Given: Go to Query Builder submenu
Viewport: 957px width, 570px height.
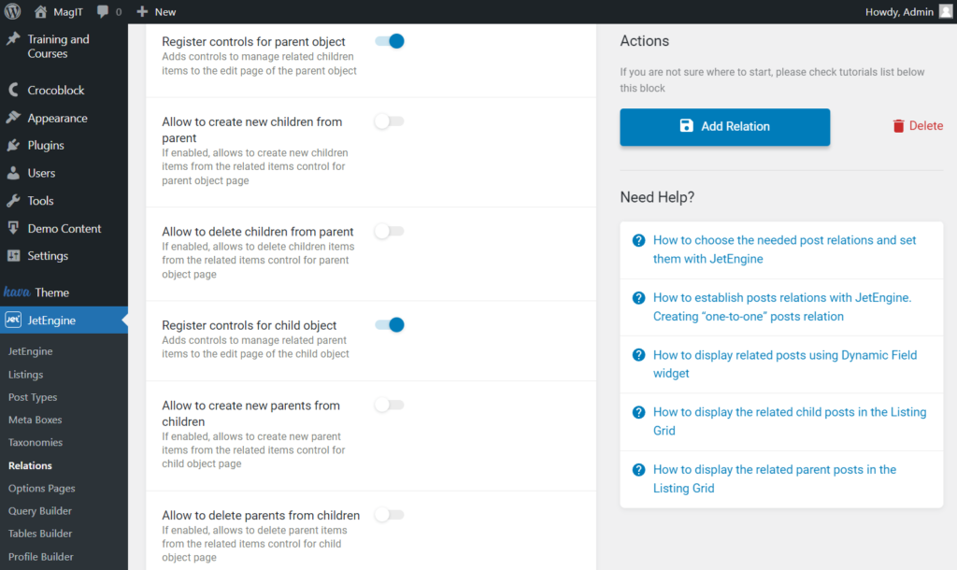Looking at the screenshot, I should [40, 511].
